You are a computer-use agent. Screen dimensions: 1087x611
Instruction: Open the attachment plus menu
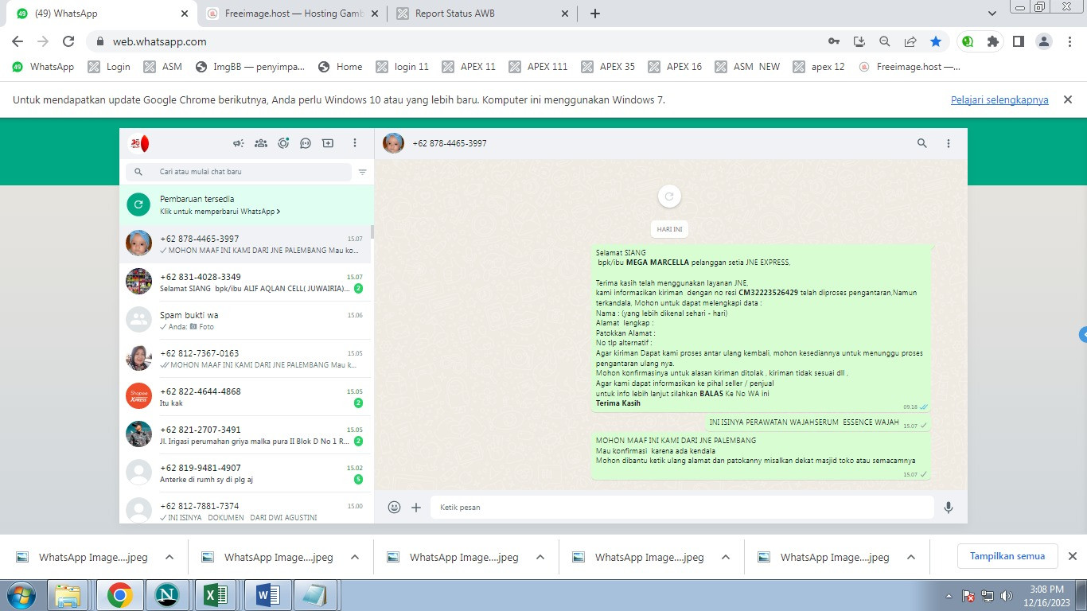(416, 507)
